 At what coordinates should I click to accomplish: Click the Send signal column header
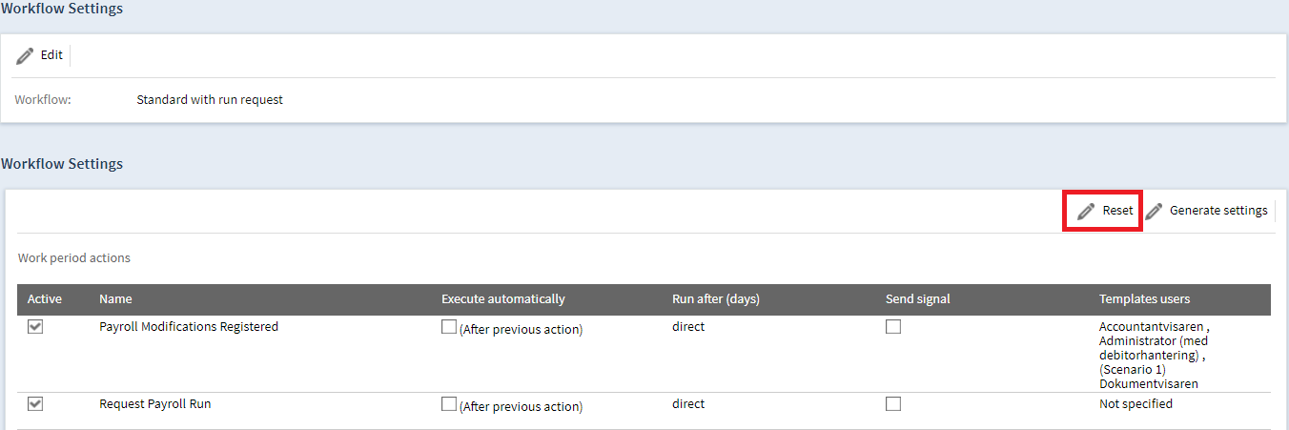point(918,299)
